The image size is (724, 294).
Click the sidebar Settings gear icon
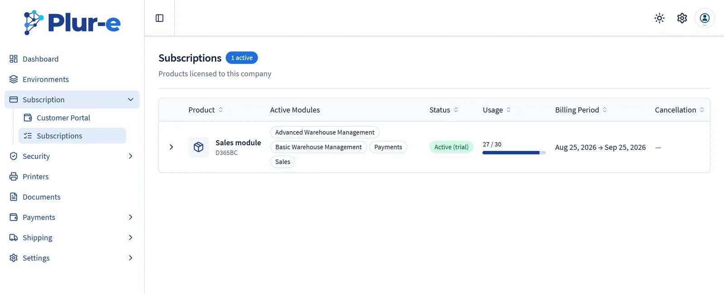(x=14, y=258)
